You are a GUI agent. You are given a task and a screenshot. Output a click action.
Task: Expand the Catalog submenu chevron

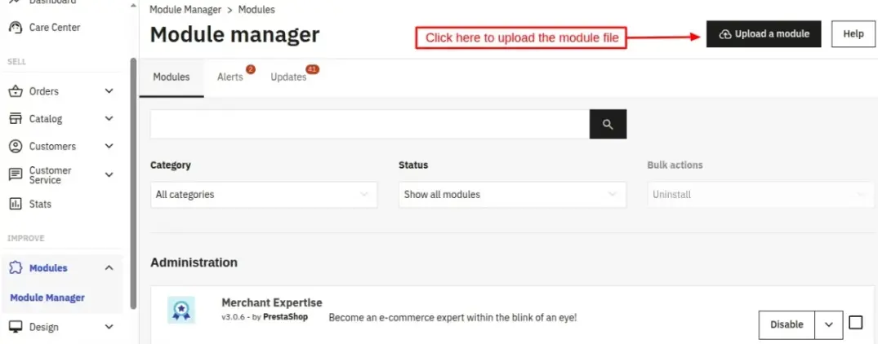(109, 118)
